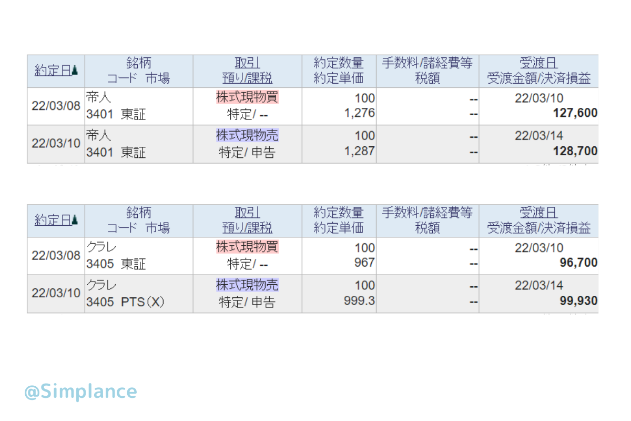Viewport: 631px width, 421px height.
Task: Select 株式現物買 label in 帝人 row
Action: pos(247,97)
